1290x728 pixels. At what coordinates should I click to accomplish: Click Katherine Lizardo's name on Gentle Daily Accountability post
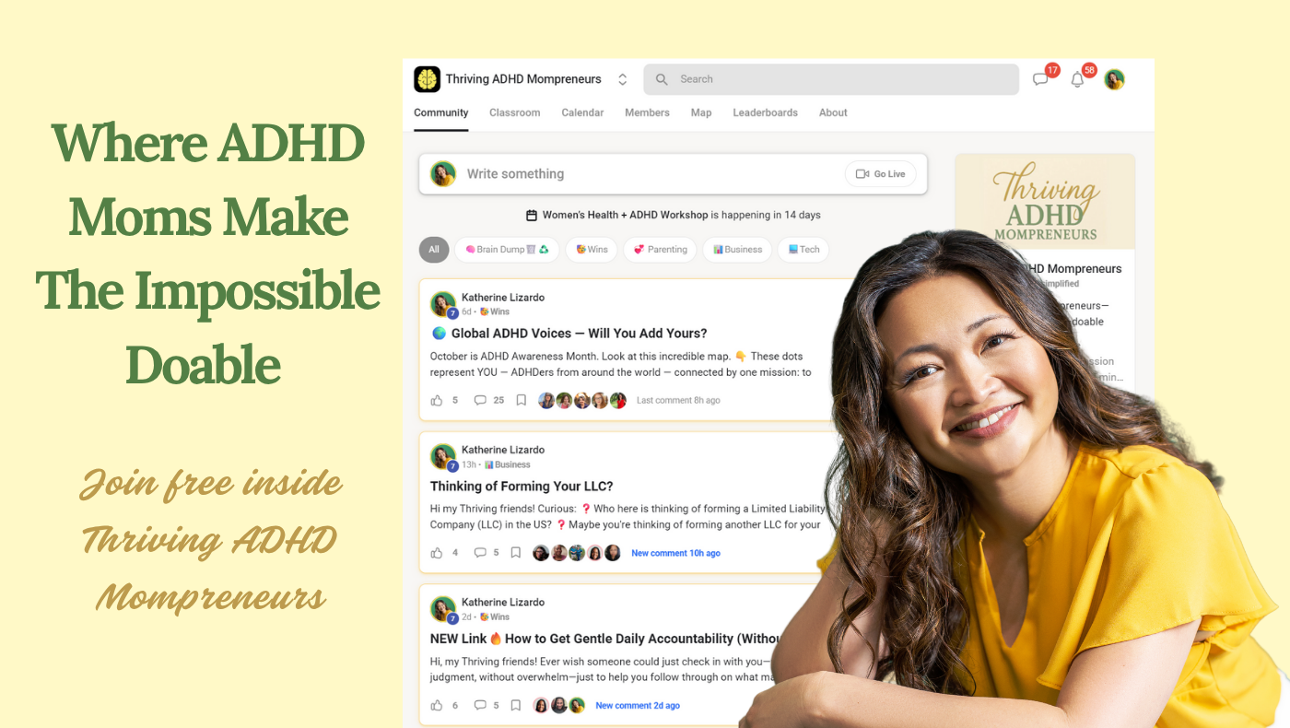pos(503,603)
